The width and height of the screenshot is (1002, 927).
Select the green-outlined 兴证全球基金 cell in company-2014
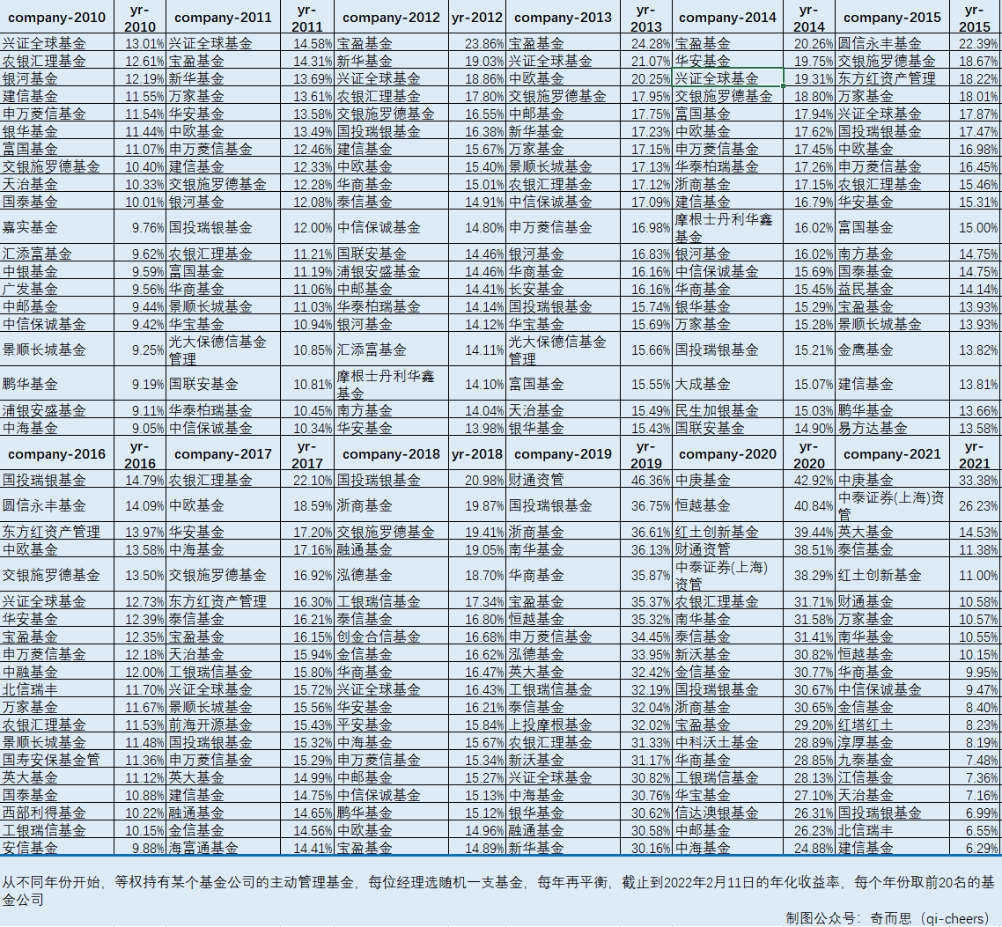click(728, 78)
